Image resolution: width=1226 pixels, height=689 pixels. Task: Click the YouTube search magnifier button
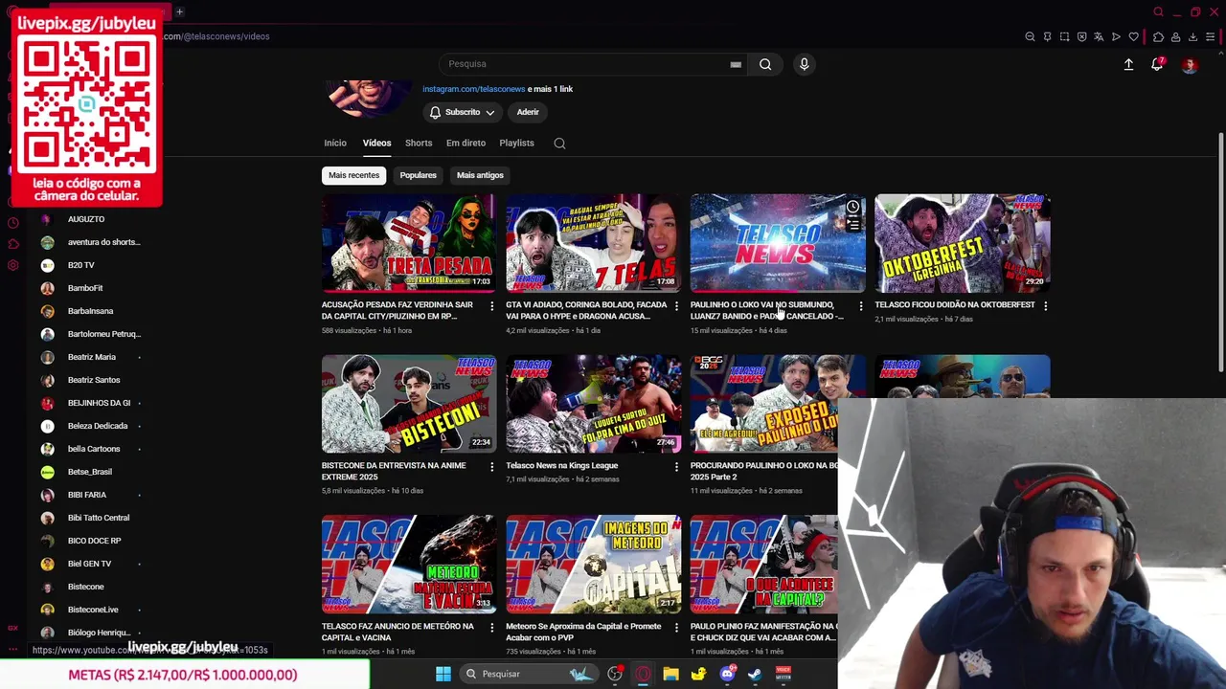(x=765, y=64)
